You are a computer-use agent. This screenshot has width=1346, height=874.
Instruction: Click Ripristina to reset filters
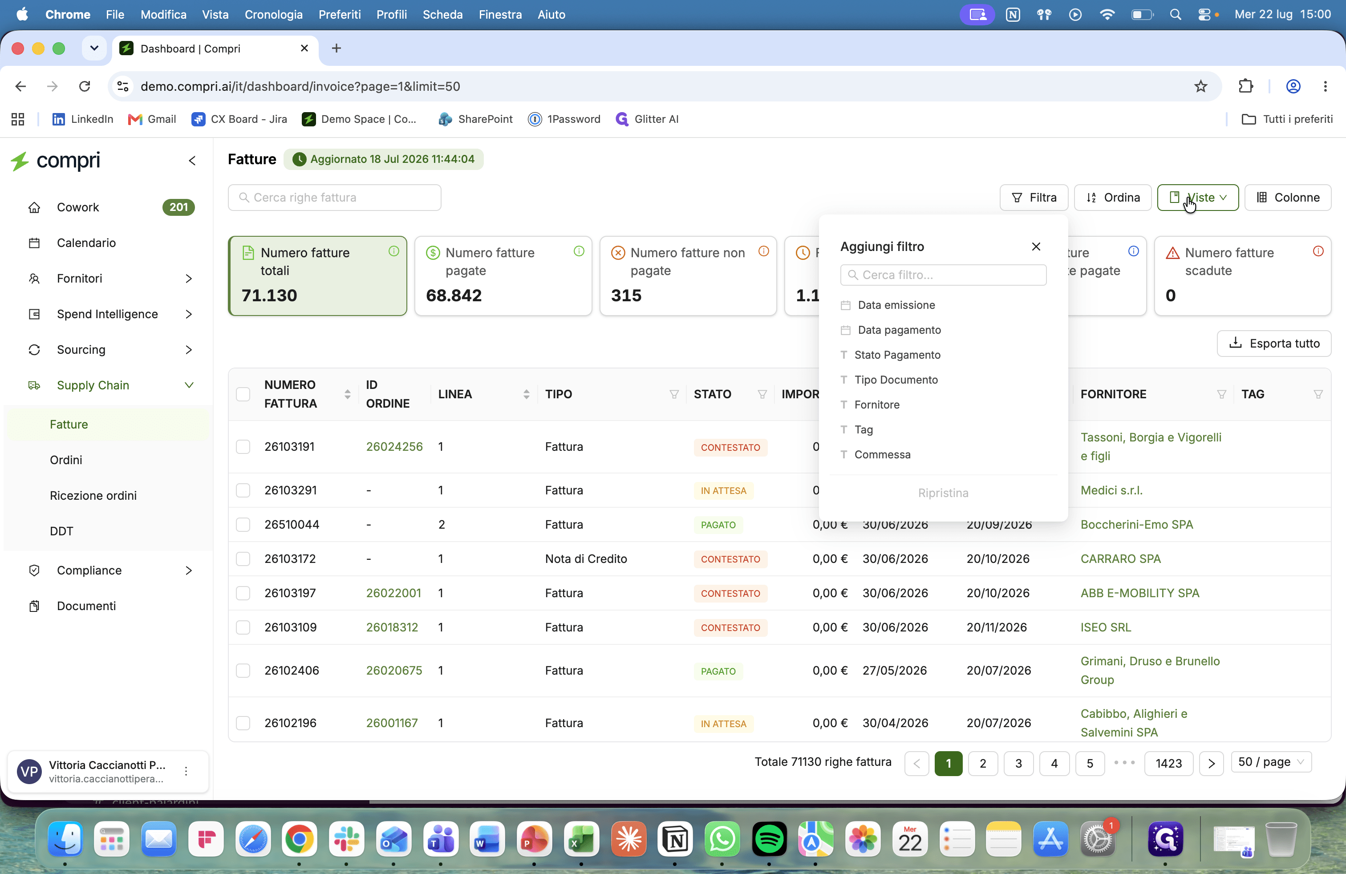(943, 492)
